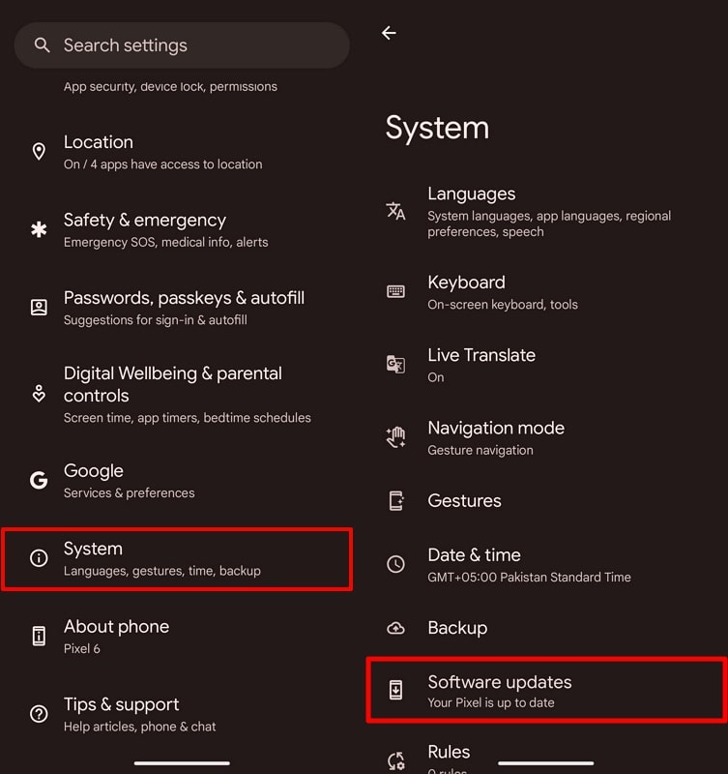The width and height of the screenshot is (728, 774).
Task: Click the back arrow icon
Action: pos(389,33)
